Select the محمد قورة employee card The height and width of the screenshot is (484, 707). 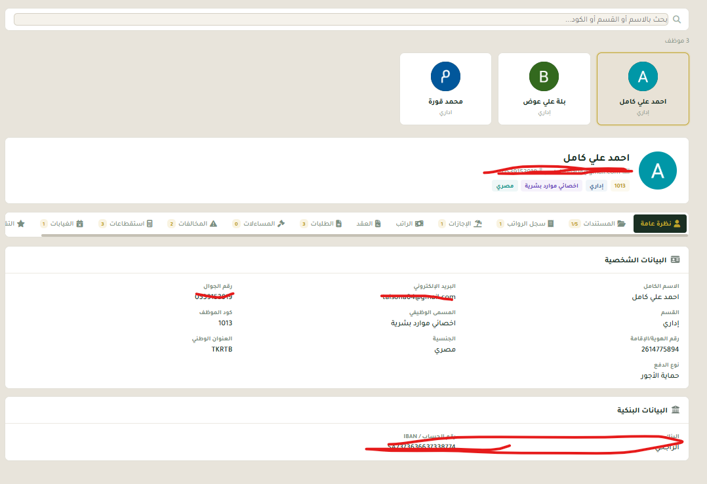[445, 89]
